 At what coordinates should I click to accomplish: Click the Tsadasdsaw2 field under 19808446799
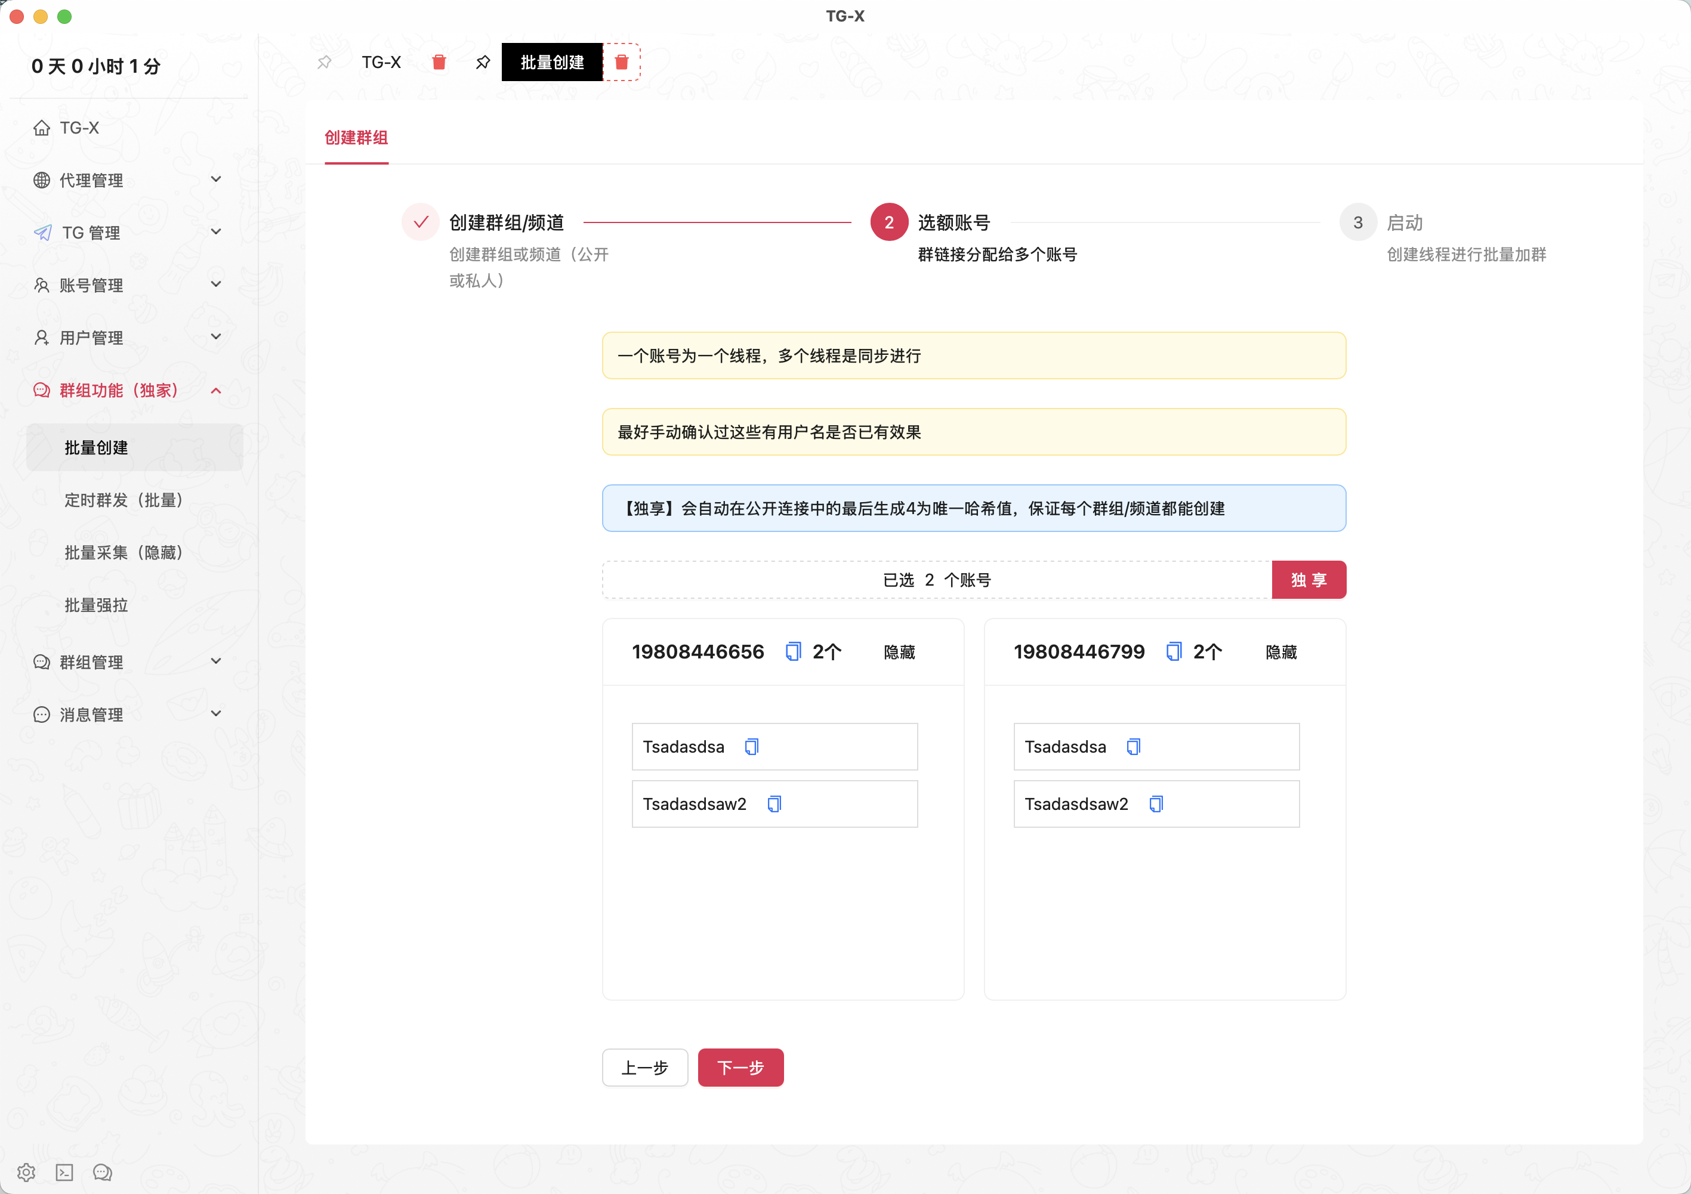pyautogui.click(x=1156, y=805)
